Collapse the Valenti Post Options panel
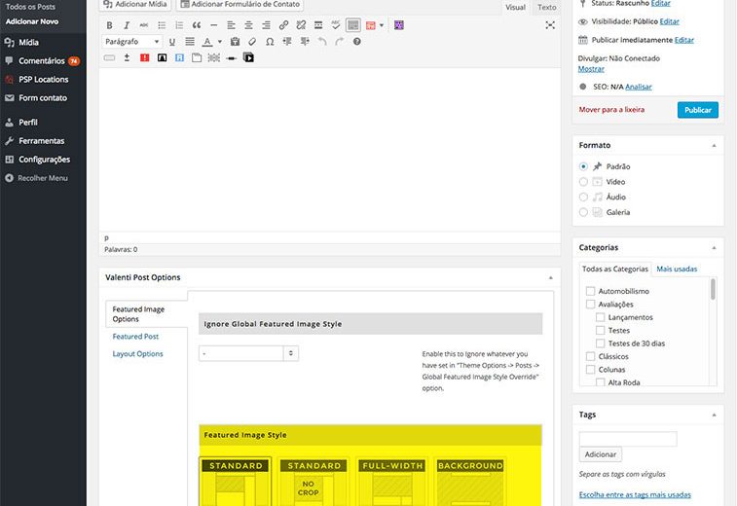 (x=550, y=277)
